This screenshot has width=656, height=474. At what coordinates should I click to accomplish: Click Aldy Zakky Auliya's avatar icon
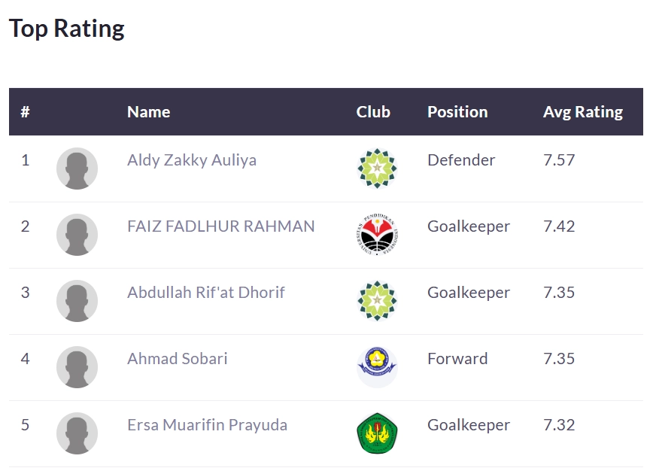tap(77, 169)
